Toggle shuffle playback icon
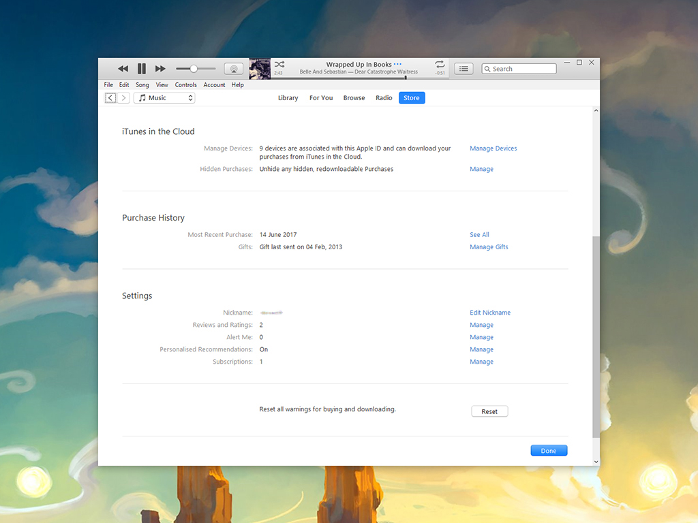The width and height of the screenshot is (698, 523). coord(279,64)
